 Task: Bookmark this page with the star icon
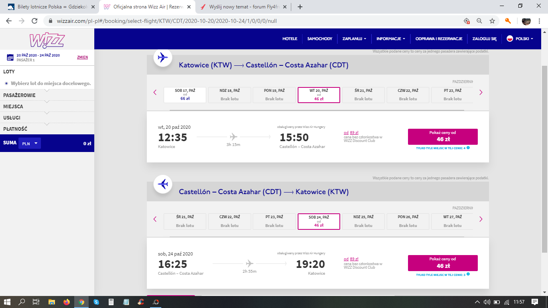(492, 21)
